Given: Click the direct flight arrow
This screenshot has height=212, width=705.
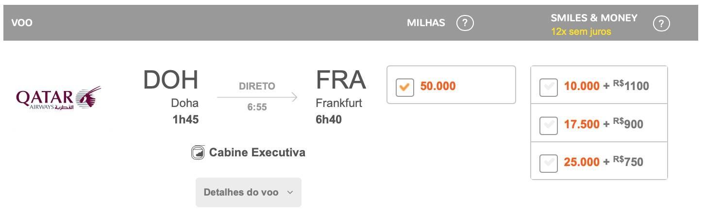Looking at the screenshot, I should [x=257, y=97].
